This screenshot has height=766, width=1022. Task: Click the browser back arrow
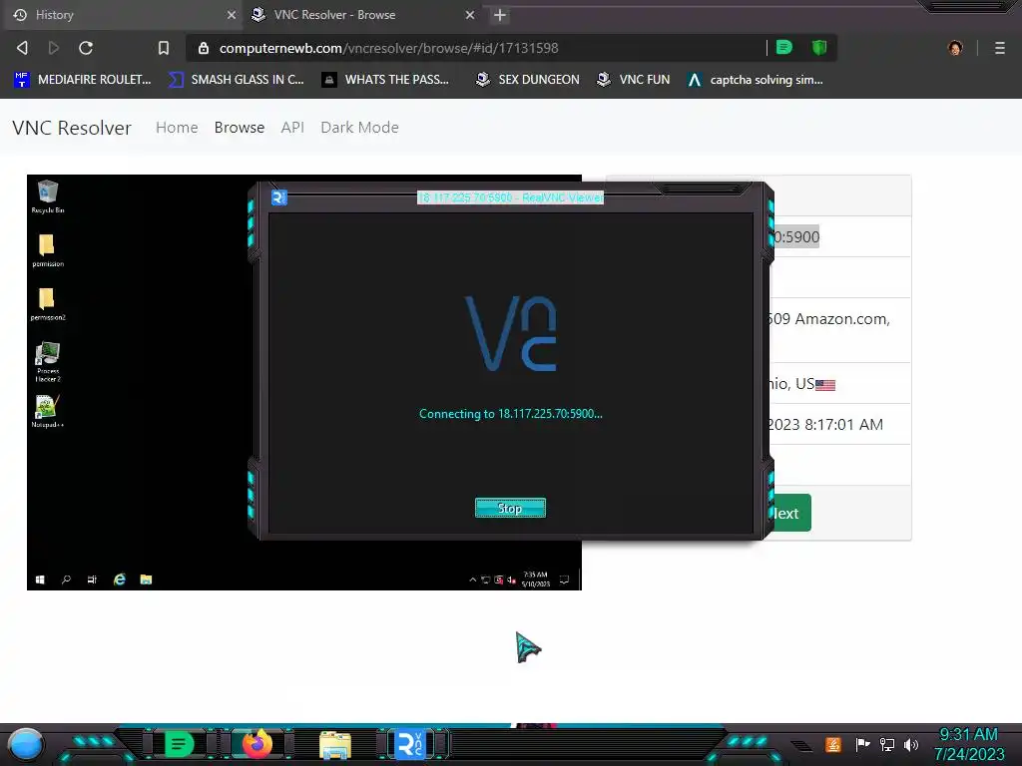(x=22, y=48)
